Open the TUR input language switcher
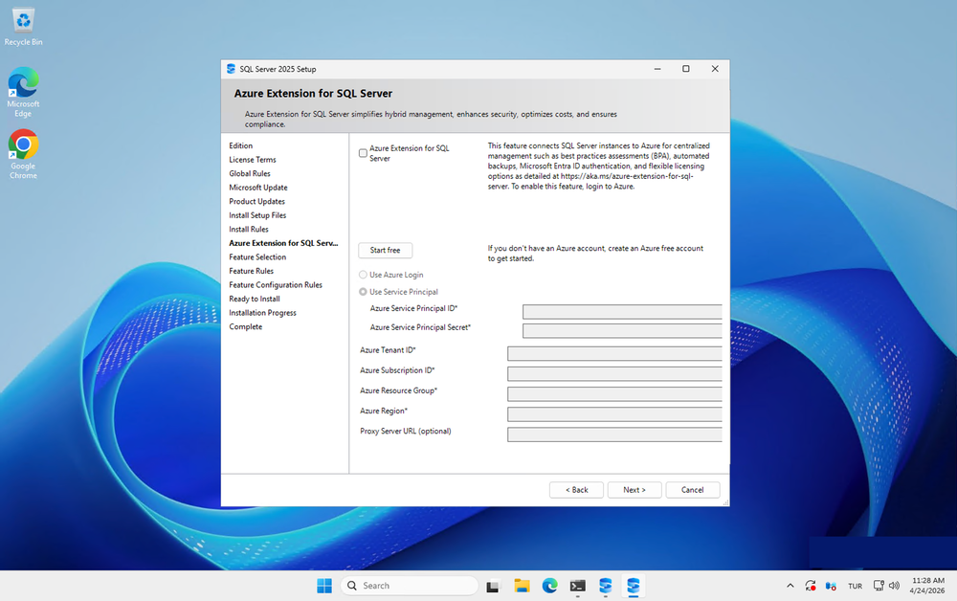This screenshot has width=957, height=601. click(855, 586)
